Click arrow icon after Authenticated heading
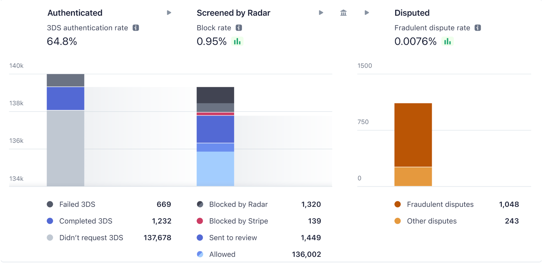549x263 pixels. click(169, 13)
